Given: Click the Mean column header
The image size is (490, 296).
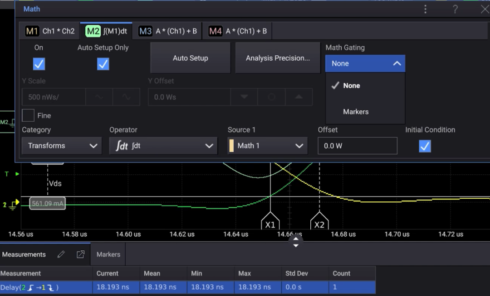Looking at the screenshot, I should (164, 273).
